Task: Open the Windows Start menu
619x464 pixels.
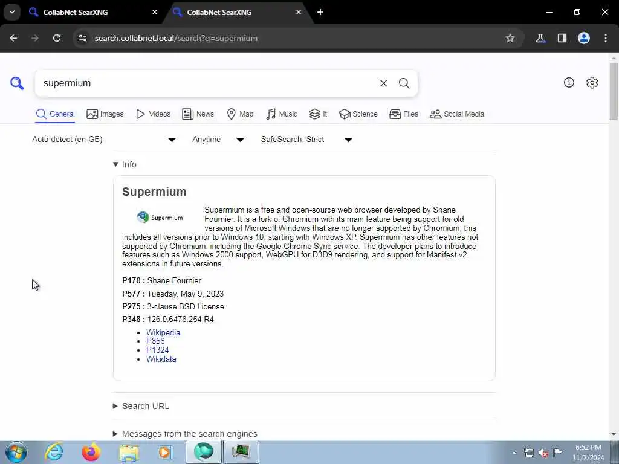Action: pos(16,452)
